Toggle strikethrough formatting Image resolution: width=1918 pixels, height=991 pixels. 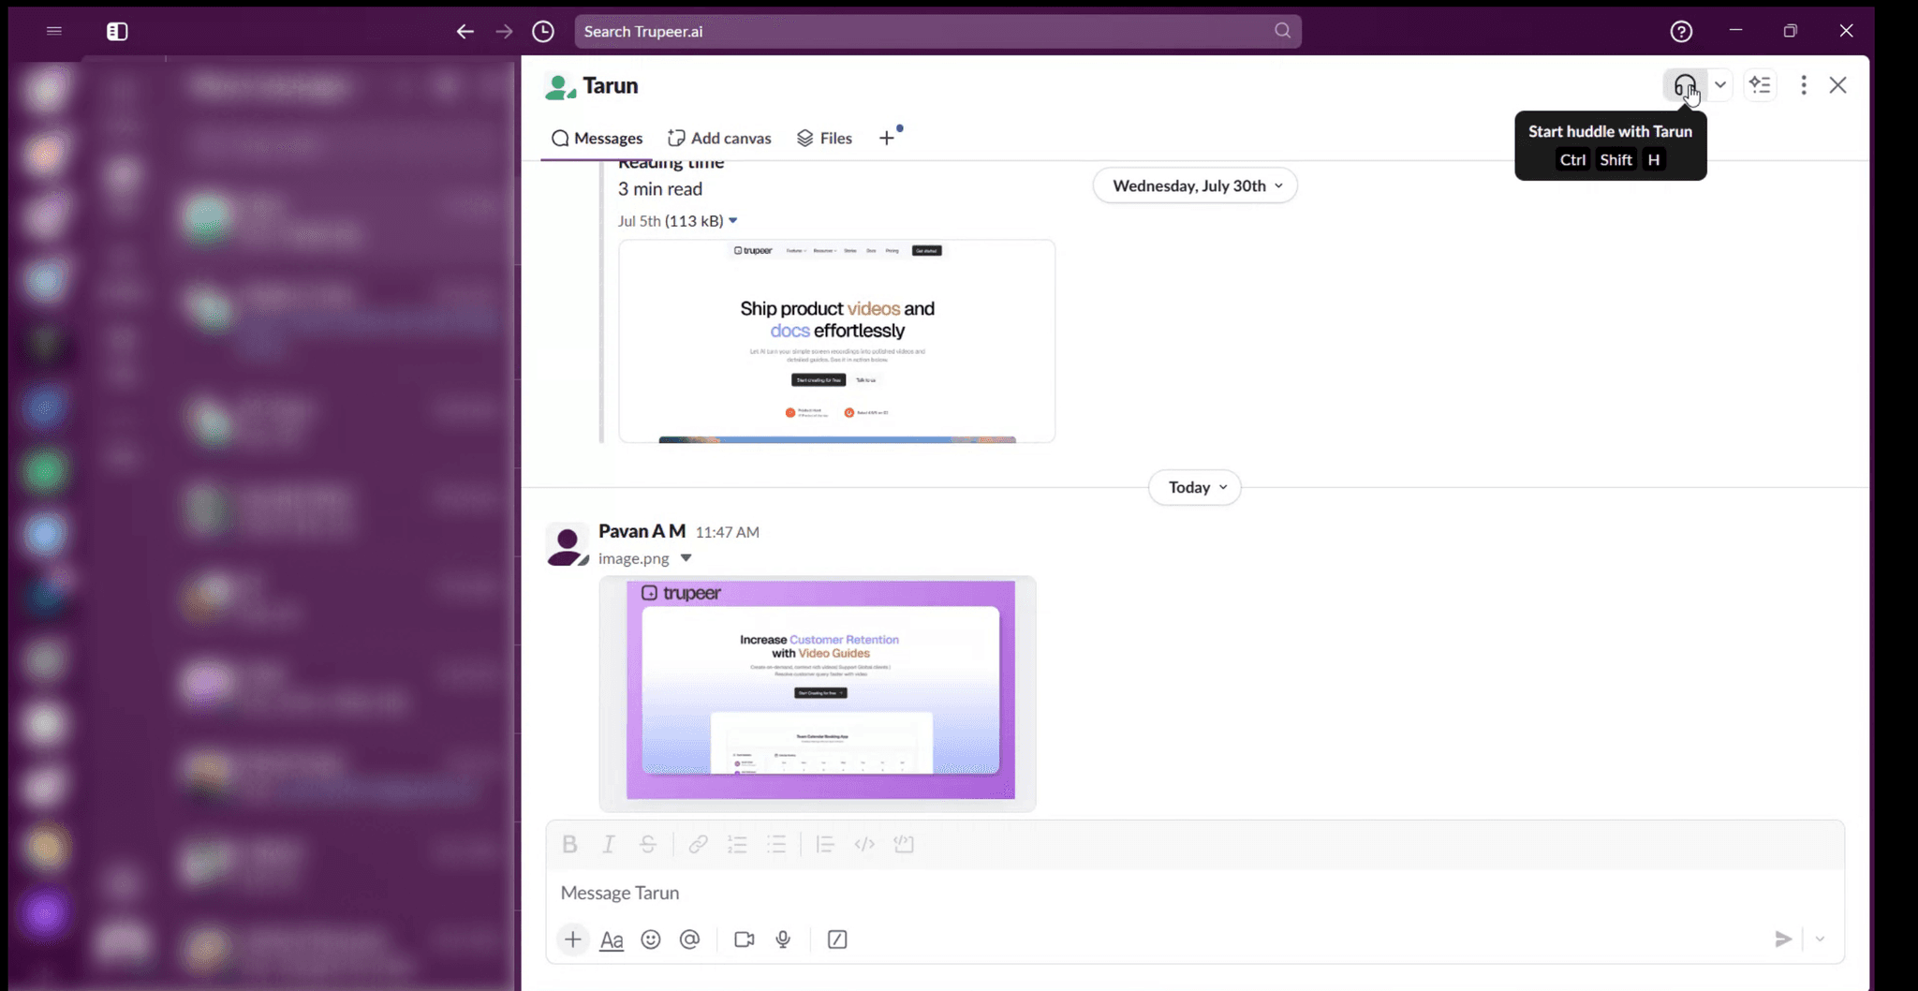pyautogui.click(x=648, y=844)
